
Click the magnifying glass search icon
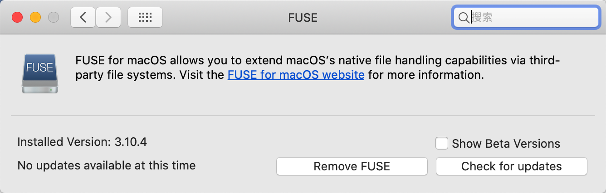464,18
